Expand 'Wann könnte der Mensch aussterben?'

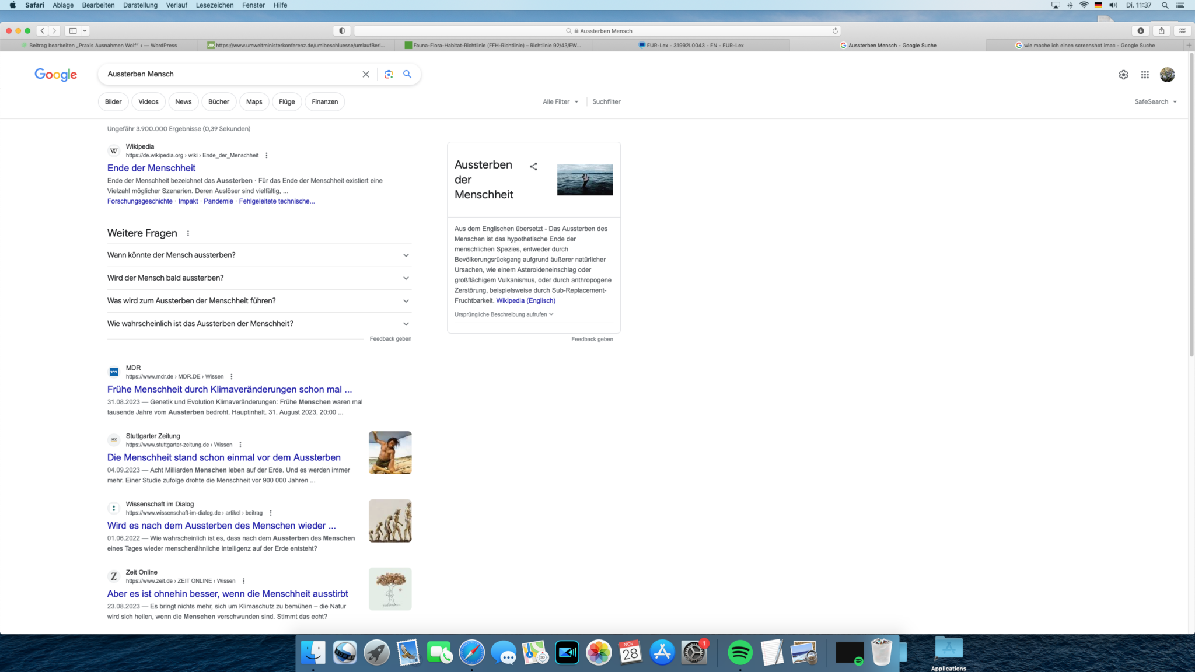point(259,256)
